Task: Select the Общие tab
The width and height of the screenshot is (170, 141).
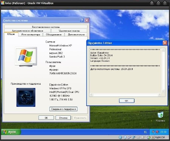Action: click(x=11, y=34)
